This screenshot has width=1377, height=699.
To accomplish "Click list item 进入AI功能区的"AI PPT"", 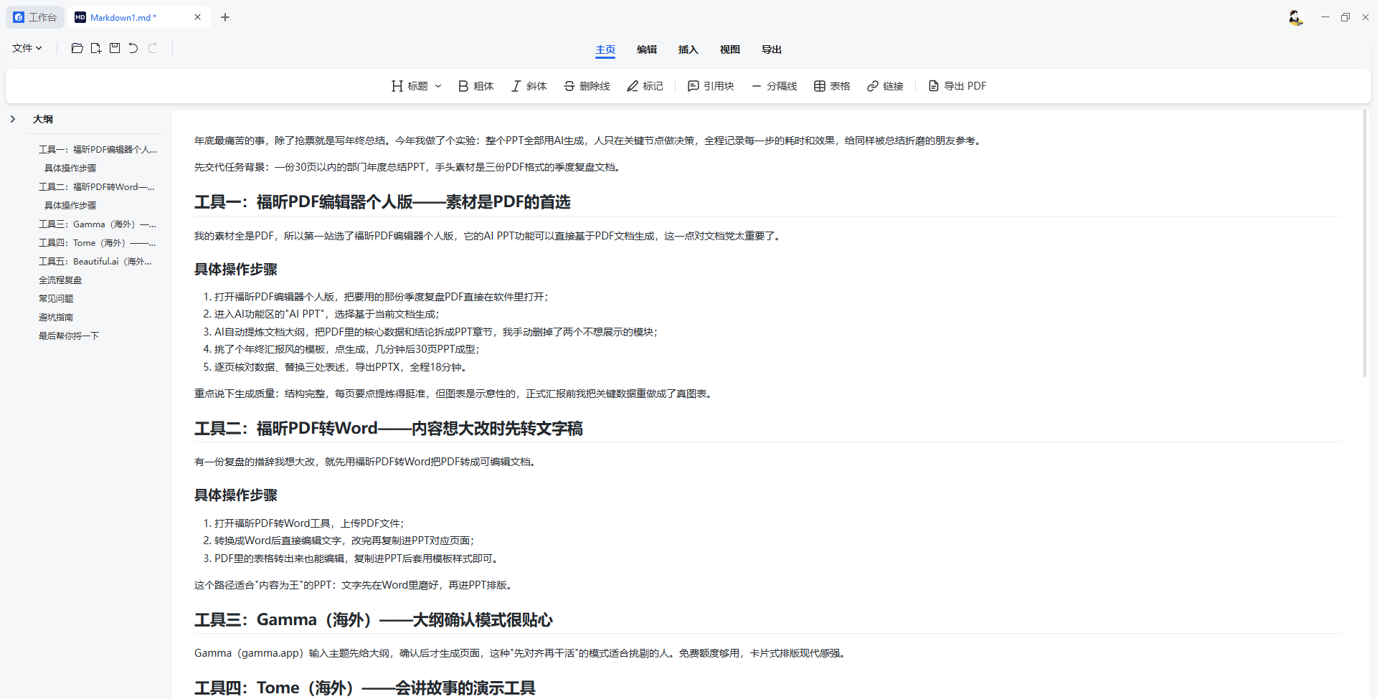I will pos(326,314).
